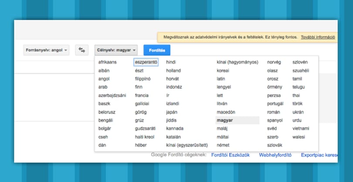Select bengáli language
Viewport: 353px width, 182px height.
coord(105,120)
